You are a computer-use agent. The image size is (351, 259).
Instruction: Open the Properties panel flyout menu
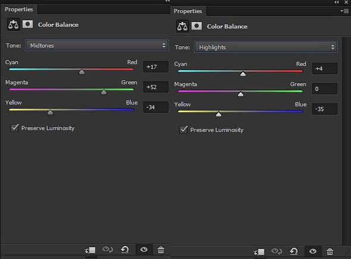(344, 11)
